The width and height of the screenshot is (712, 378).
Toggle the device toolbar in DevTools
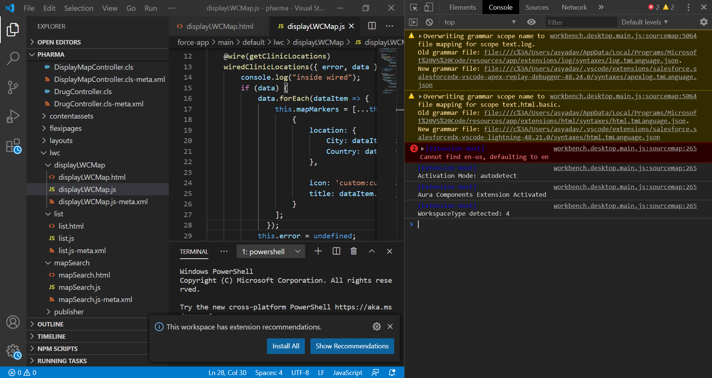click(428, 7)
